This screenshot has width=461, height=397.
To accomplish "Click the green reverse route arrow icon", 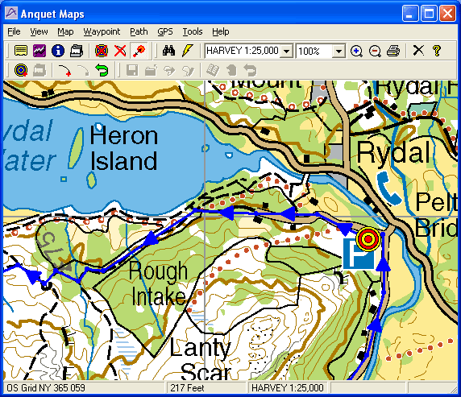I will (x=102, y=71).
